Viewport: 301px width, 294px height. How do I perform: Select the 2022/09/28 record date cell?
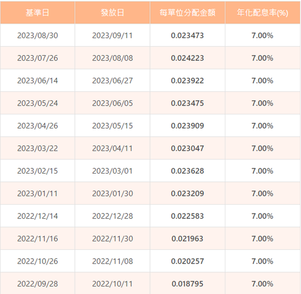[x=37, y=284]
